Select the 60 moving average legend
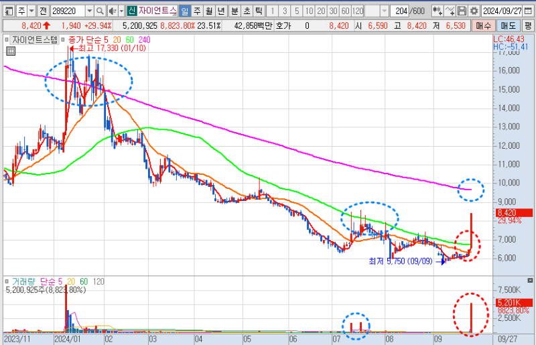Image resolution: width=536 pixels, height=345 pixels. click(129, 40)
